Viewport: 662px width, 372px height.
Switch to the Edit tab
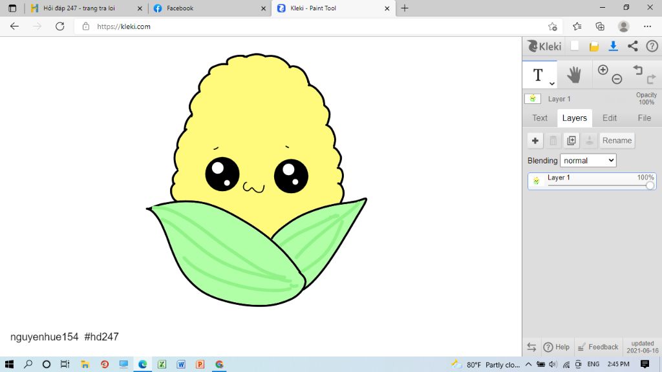(610, 118)
